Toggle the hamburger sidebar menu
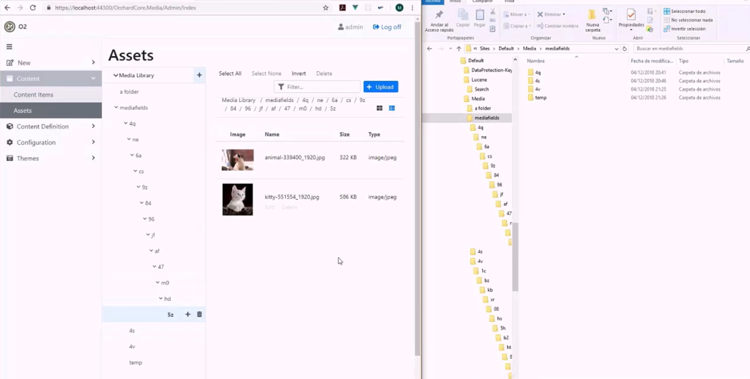This screenshot has height=379, width=750. [9, 47]
